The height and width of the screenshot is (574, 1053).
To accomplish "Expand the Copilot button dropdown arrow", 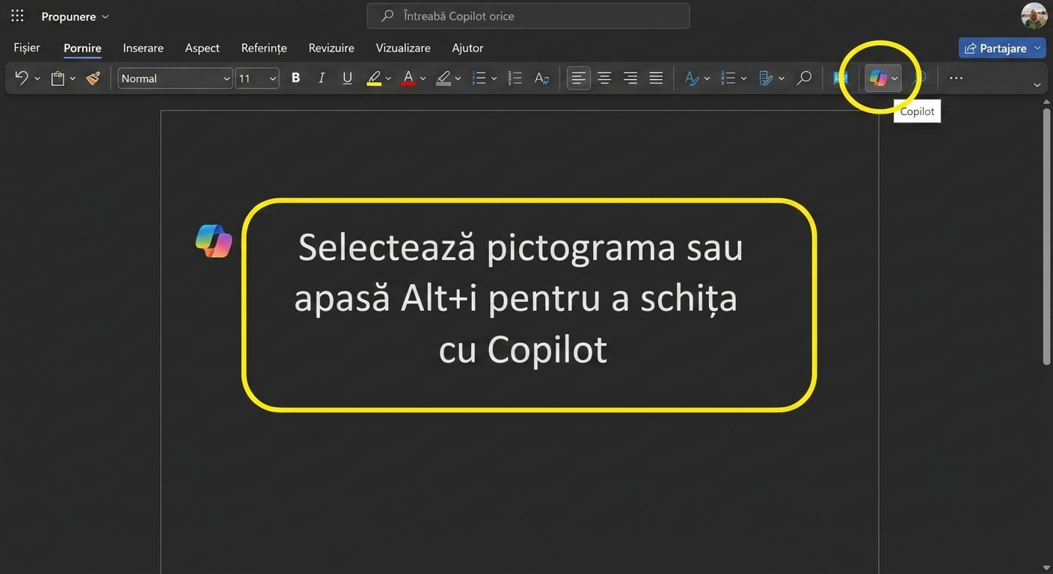I will pyautogui.click(x=894, y=78).
